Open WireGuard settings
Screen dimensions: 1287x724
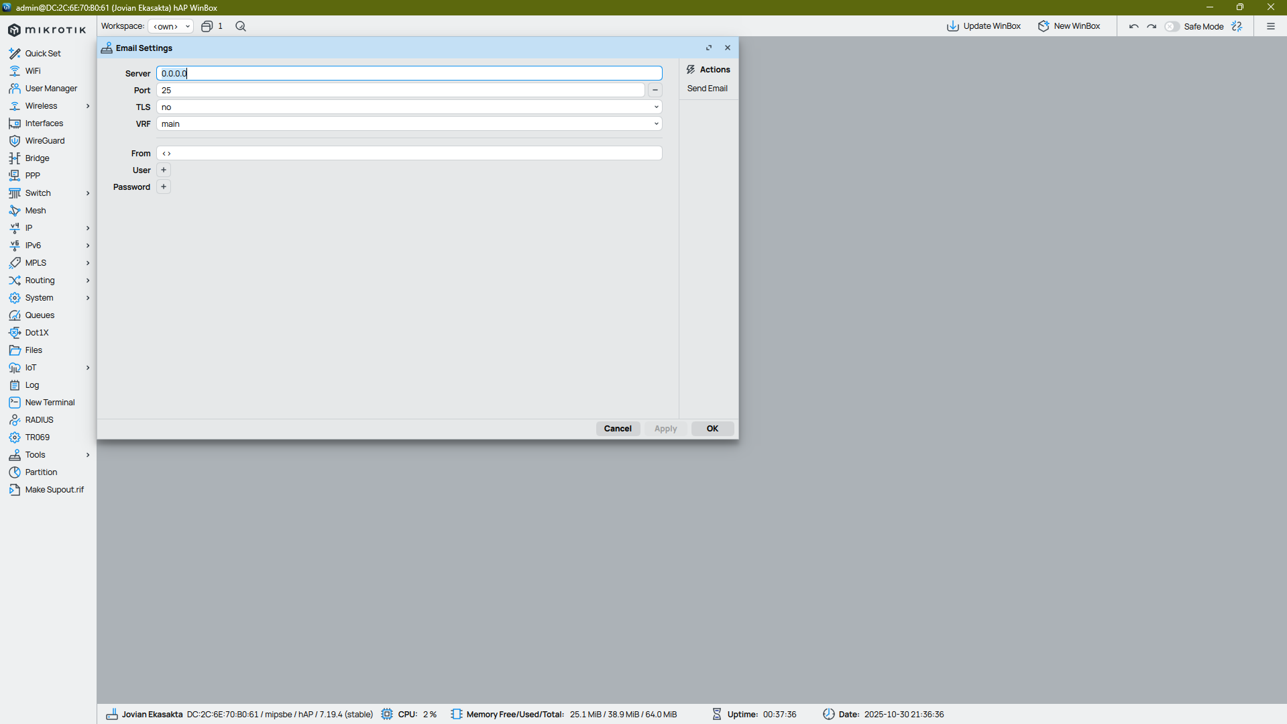click(45, 141)
